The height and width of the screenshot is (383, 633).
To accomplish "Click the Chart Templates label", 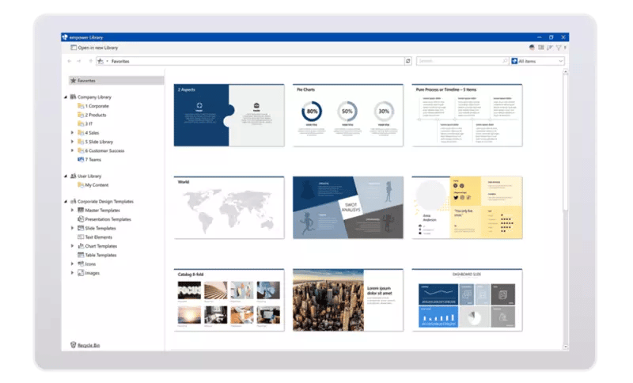I will [x=101, y=246].
